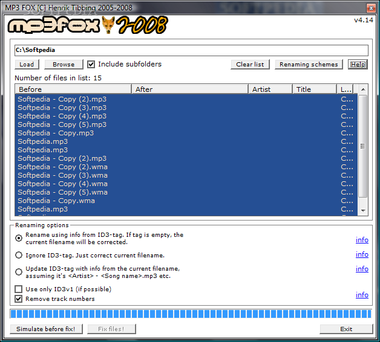
Task: Click the list's scroll down arrow
Action: [x=363, y=210]
